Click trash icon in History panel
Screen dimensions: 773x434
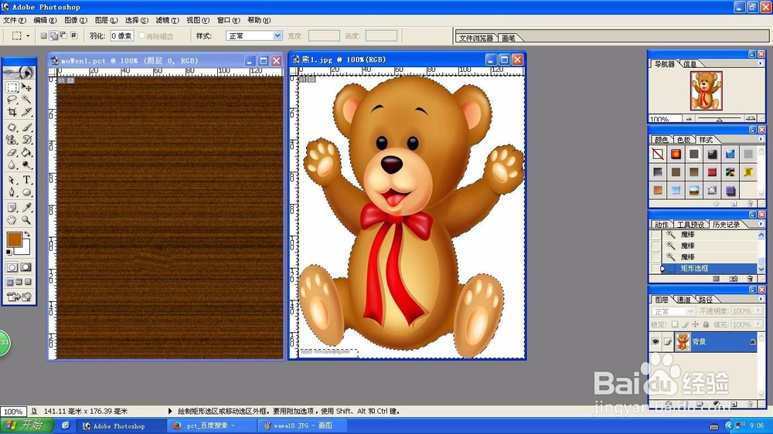click(750, 279)
